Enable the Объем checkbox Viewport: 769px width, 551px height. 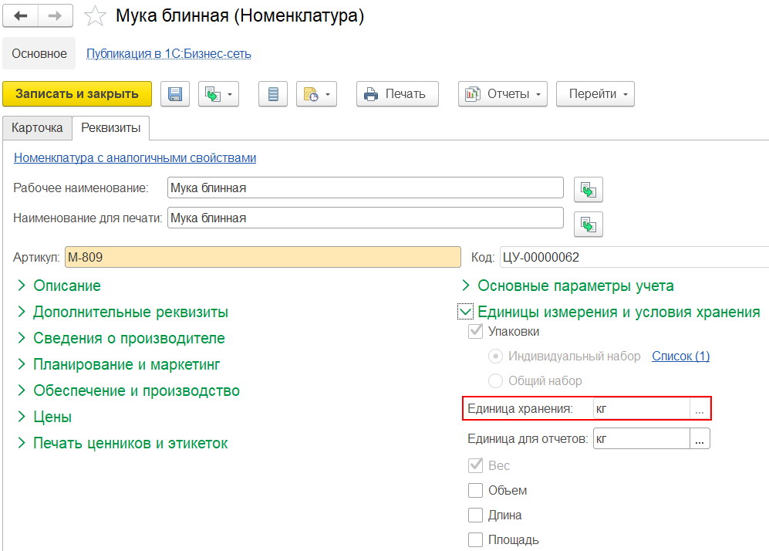475,491
